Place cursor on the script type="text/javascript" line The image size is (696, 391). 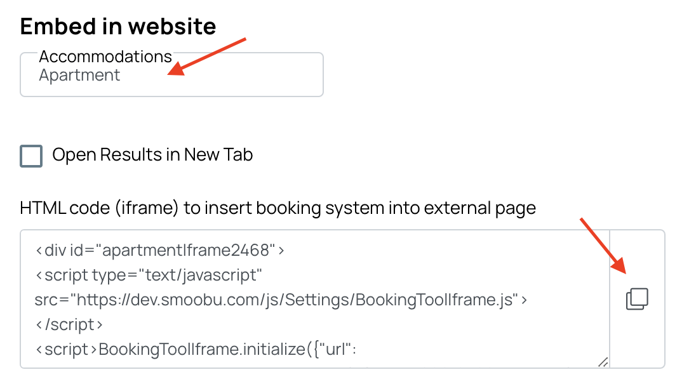tap(149, 275)
